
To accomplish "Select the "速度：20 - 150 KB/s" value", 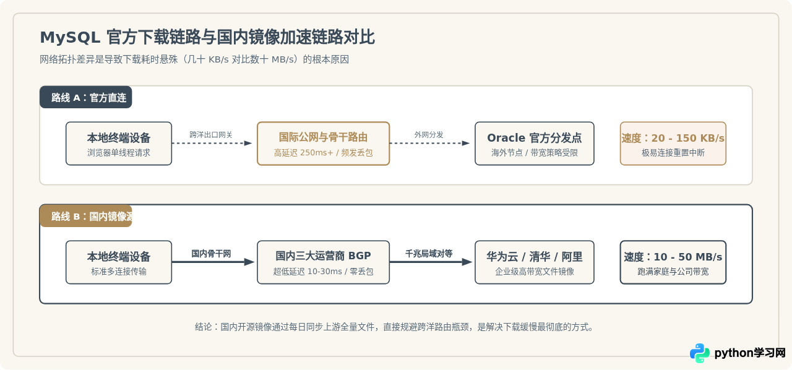I will pyautogui.click(x=673, y=138).
